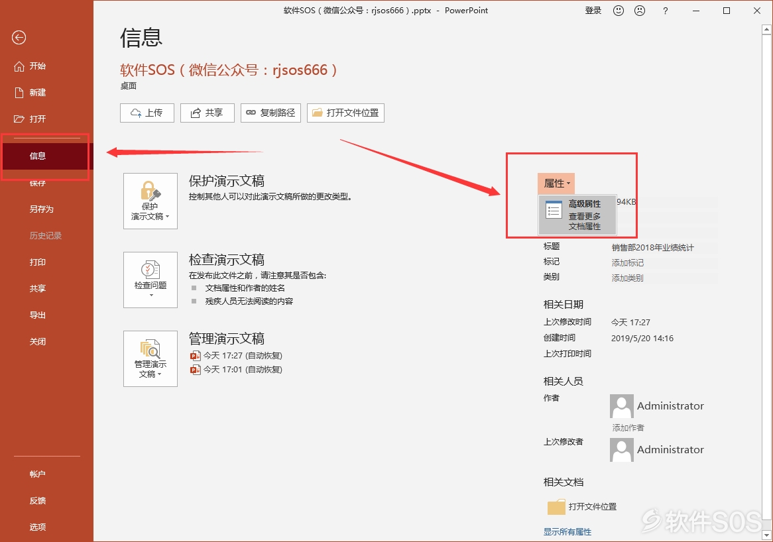Click the 软件SOS presentation title heading
This screenshot has width=773, height=542.
pyautogui.click(x=229, y=70)
